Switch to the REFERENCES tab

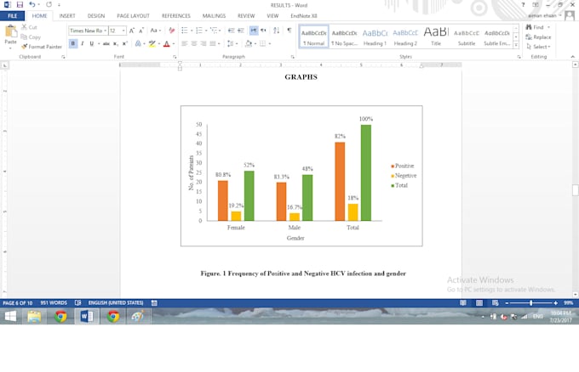176,15
